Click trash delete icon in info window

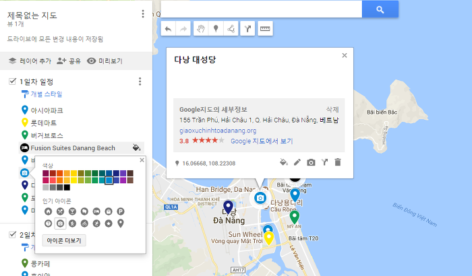[338, 162]
